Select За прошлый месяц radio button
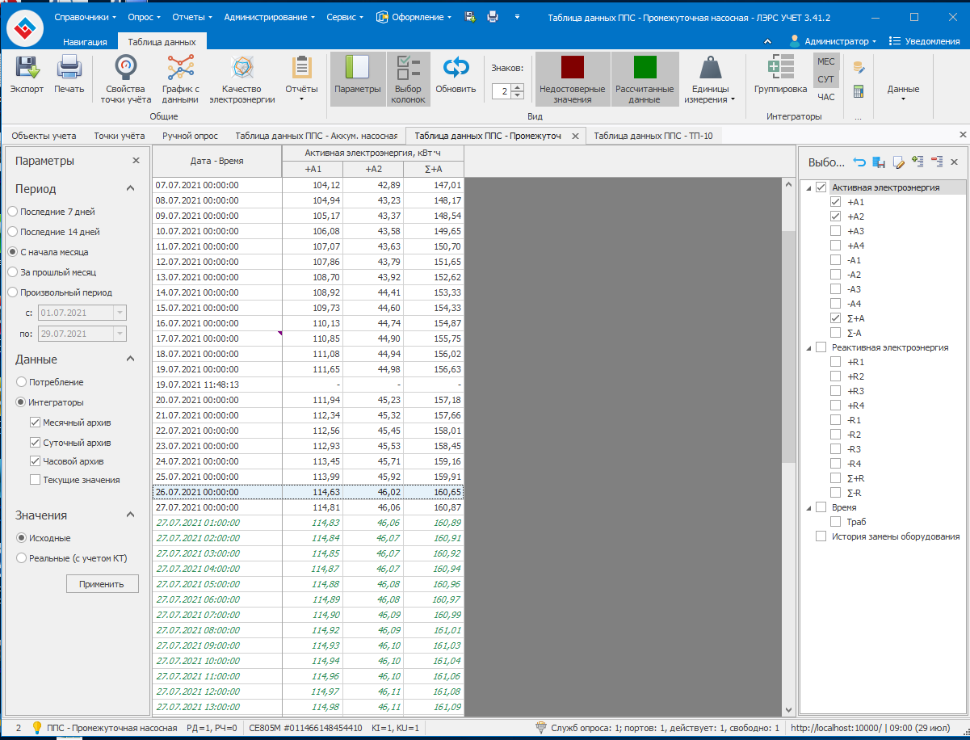This screenshot has width=970, height=740. pyautogui.click(x=12, y=272)
